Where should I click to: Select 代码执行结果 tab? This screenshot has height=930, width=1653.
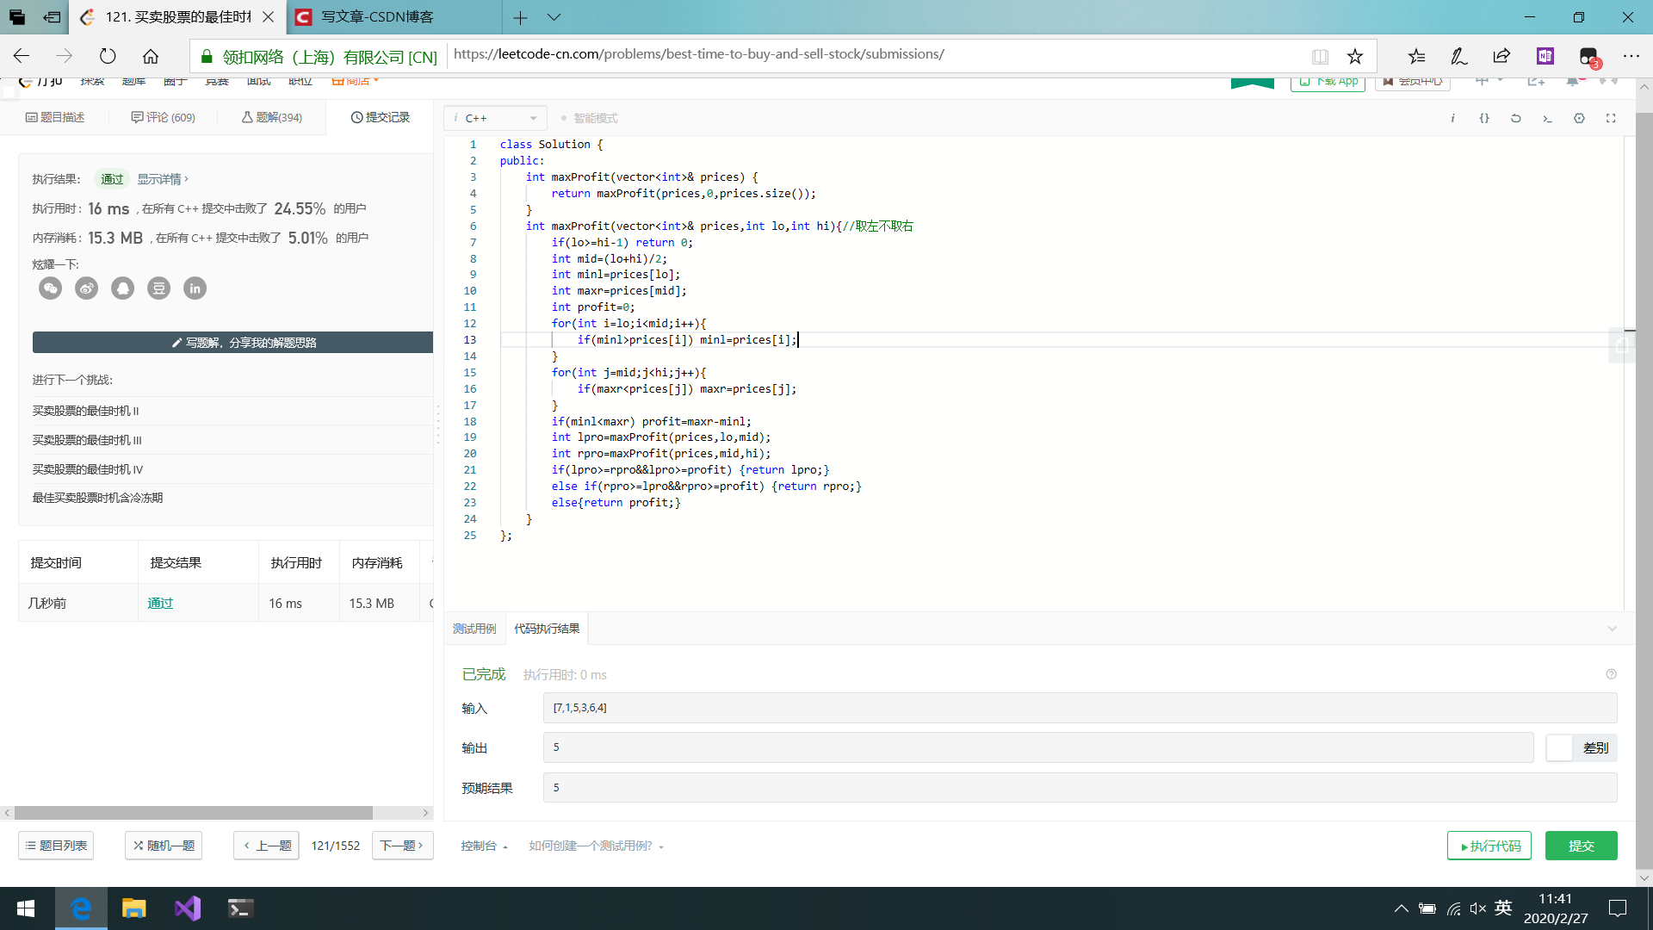547,629
